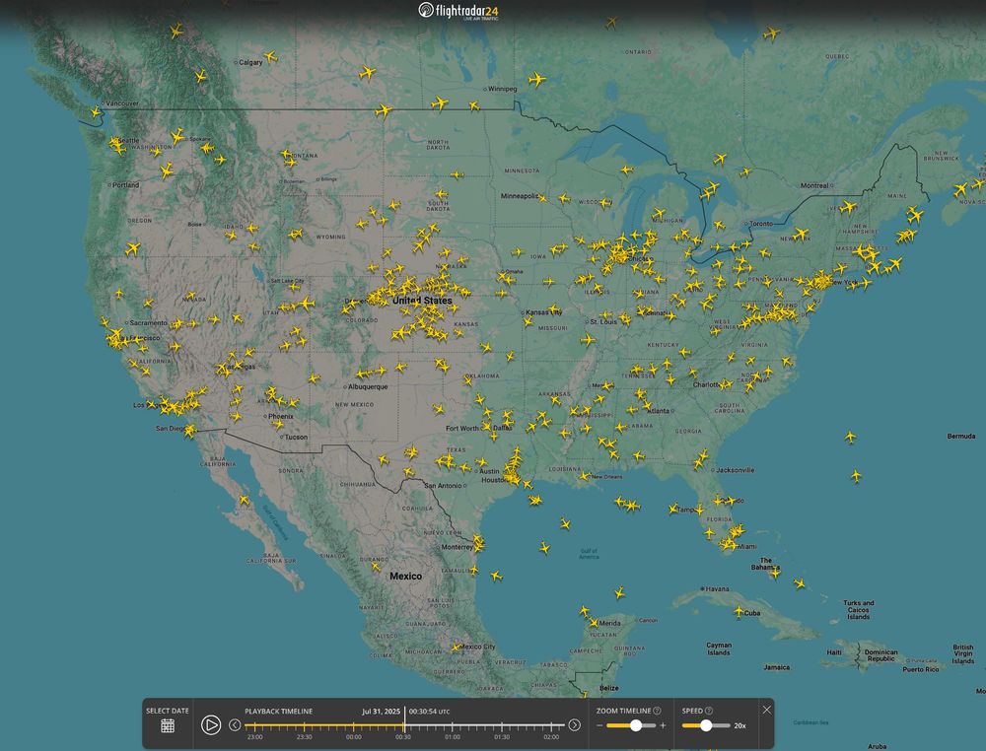Select the aircraft north of Tucson
Viewport: 986px width, 751px height.
[x=277, y=425]
